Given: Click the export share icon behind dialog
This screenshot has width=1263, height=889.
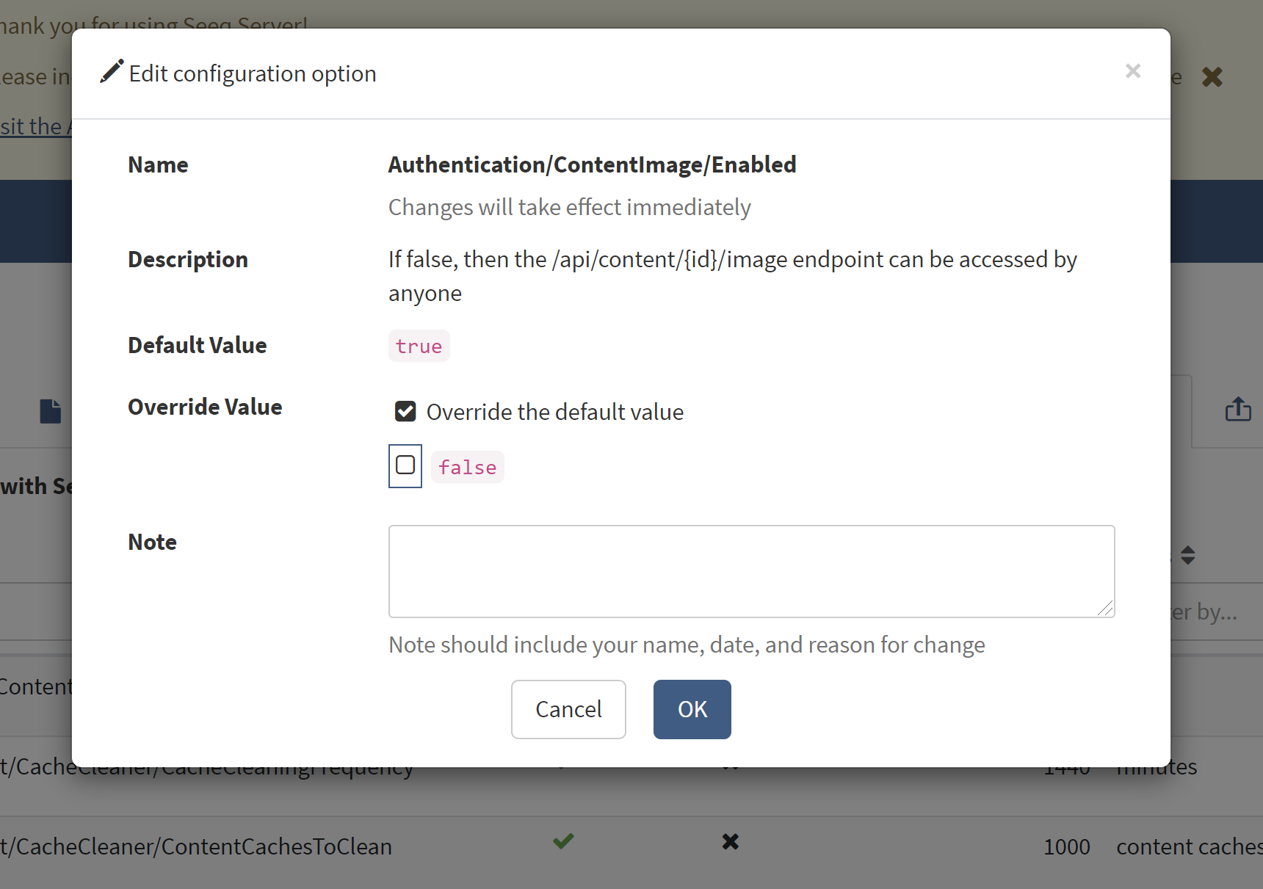Looking at the screenshot, I should coord(1238,410).
